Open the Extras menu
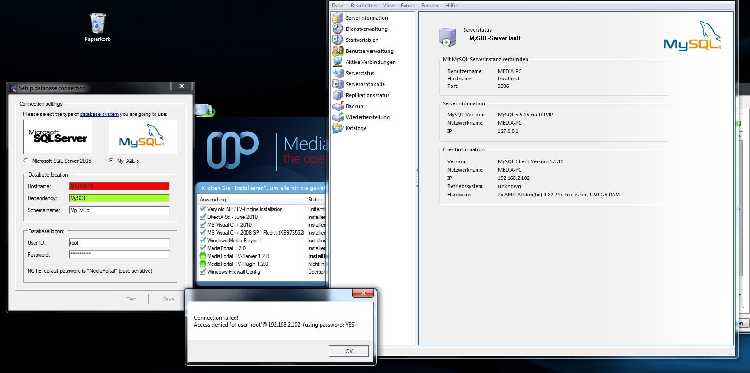The width and height of the screenshot is (750, 373). 407,6
